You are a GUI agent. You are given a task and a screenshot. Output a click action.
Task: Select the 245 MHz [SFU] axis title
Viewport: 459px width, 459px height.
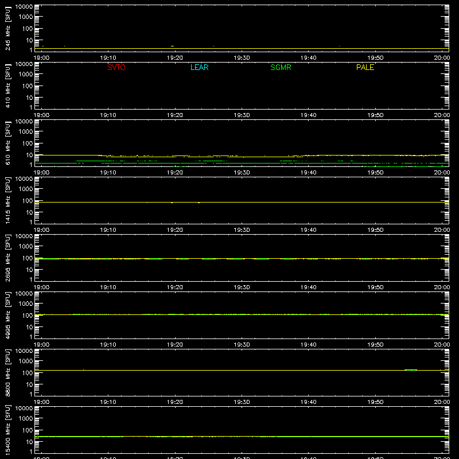click(7, 29)
